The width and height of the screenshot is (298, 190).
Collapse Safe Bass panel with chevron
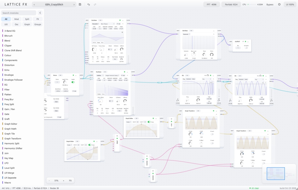(x=214, y=34)
